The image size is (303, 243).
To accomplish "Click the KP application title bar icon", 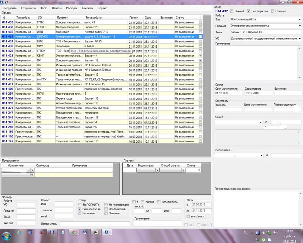I will [3, 2].
